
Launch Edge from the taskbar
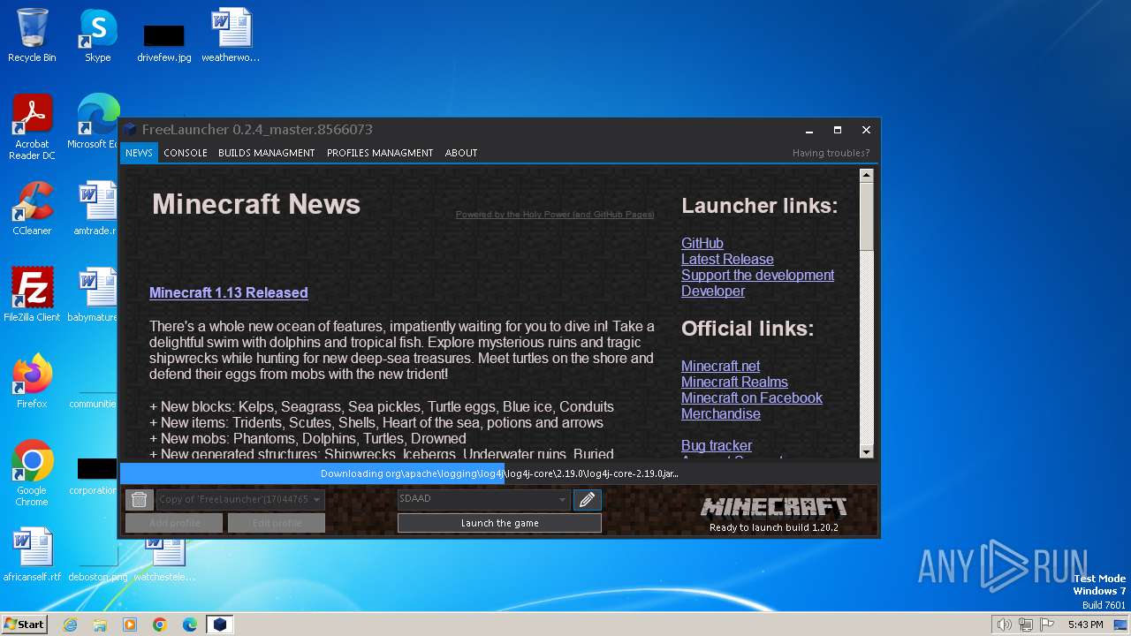click(190, 625)
